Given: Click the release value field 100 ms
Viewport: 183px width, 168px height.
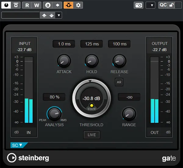Looking at the screenshot, I should 119,44.
